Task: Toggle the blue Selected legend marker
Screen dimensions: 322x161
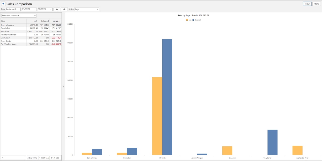Action: [193, 20]
